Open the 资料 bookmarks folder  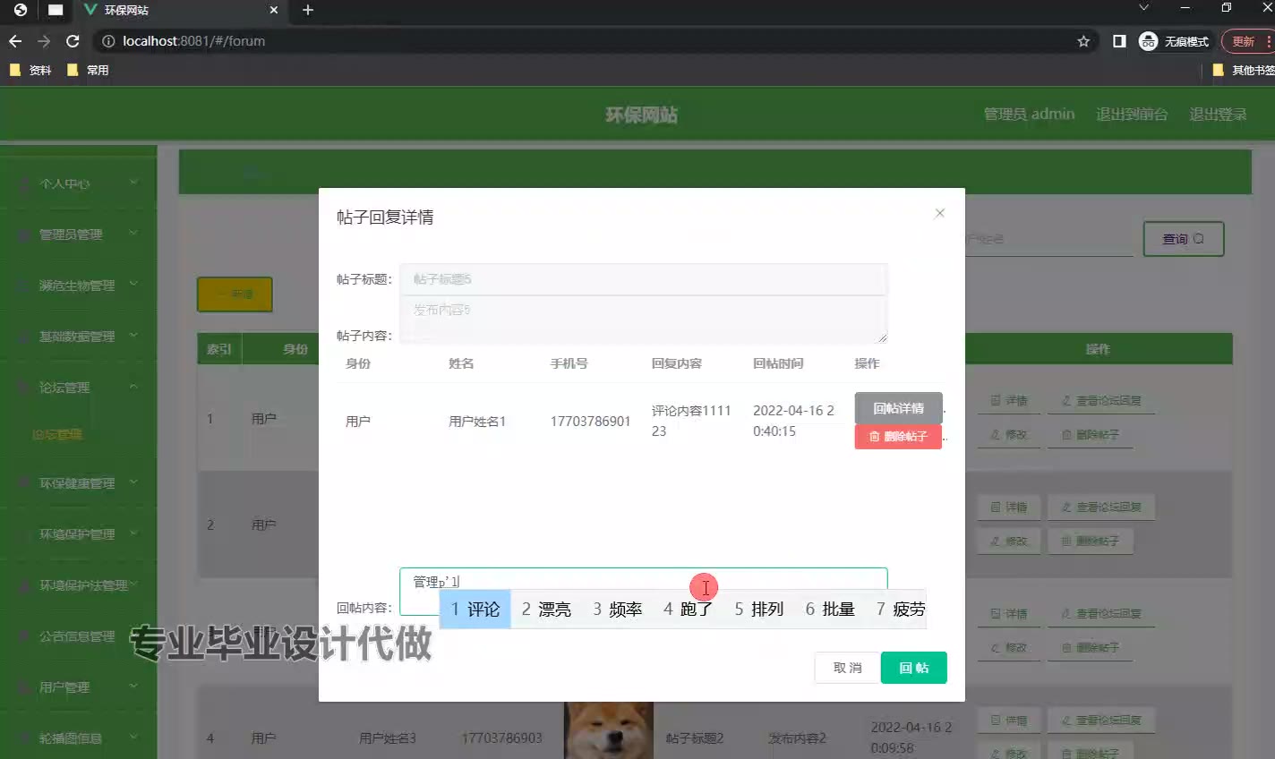(30, 70)
